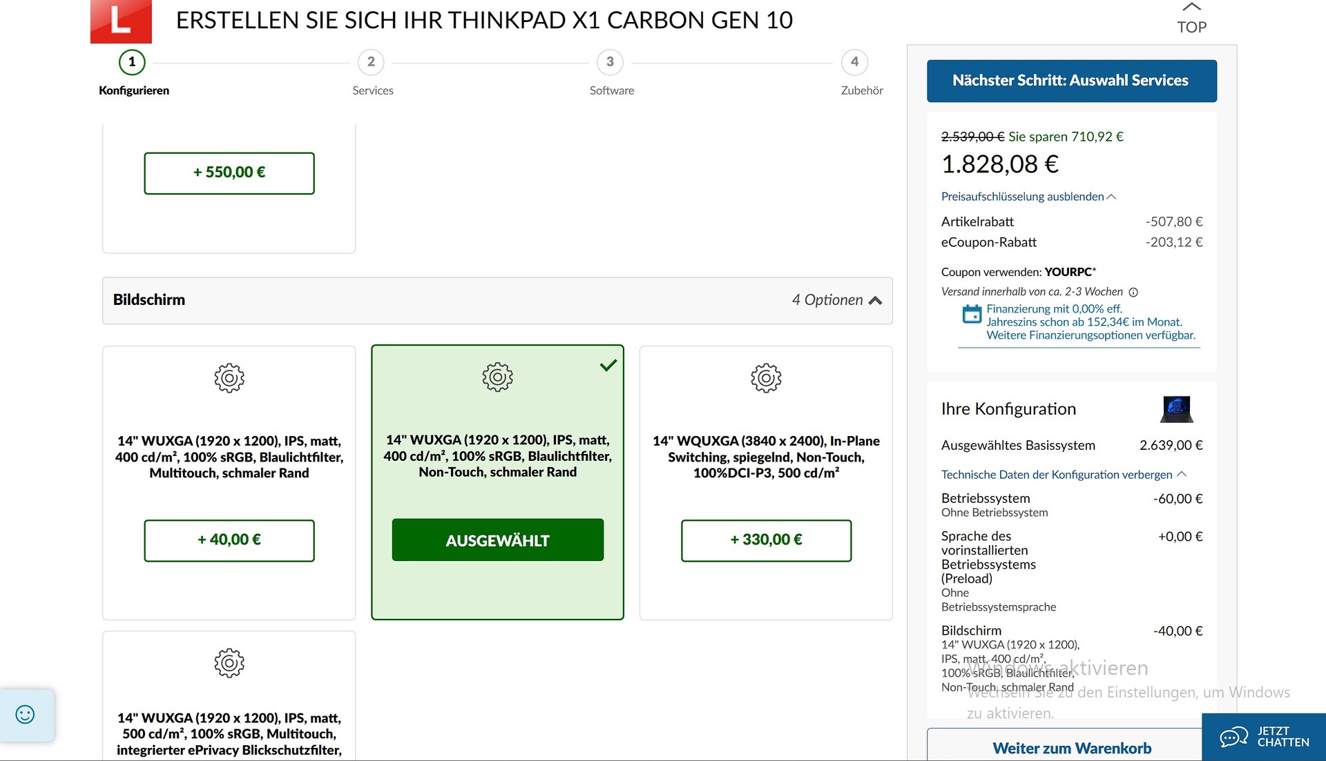Select the +330,00 € WQUXGA display option
Screen dimensions: 1326x761
pos(766,540)
